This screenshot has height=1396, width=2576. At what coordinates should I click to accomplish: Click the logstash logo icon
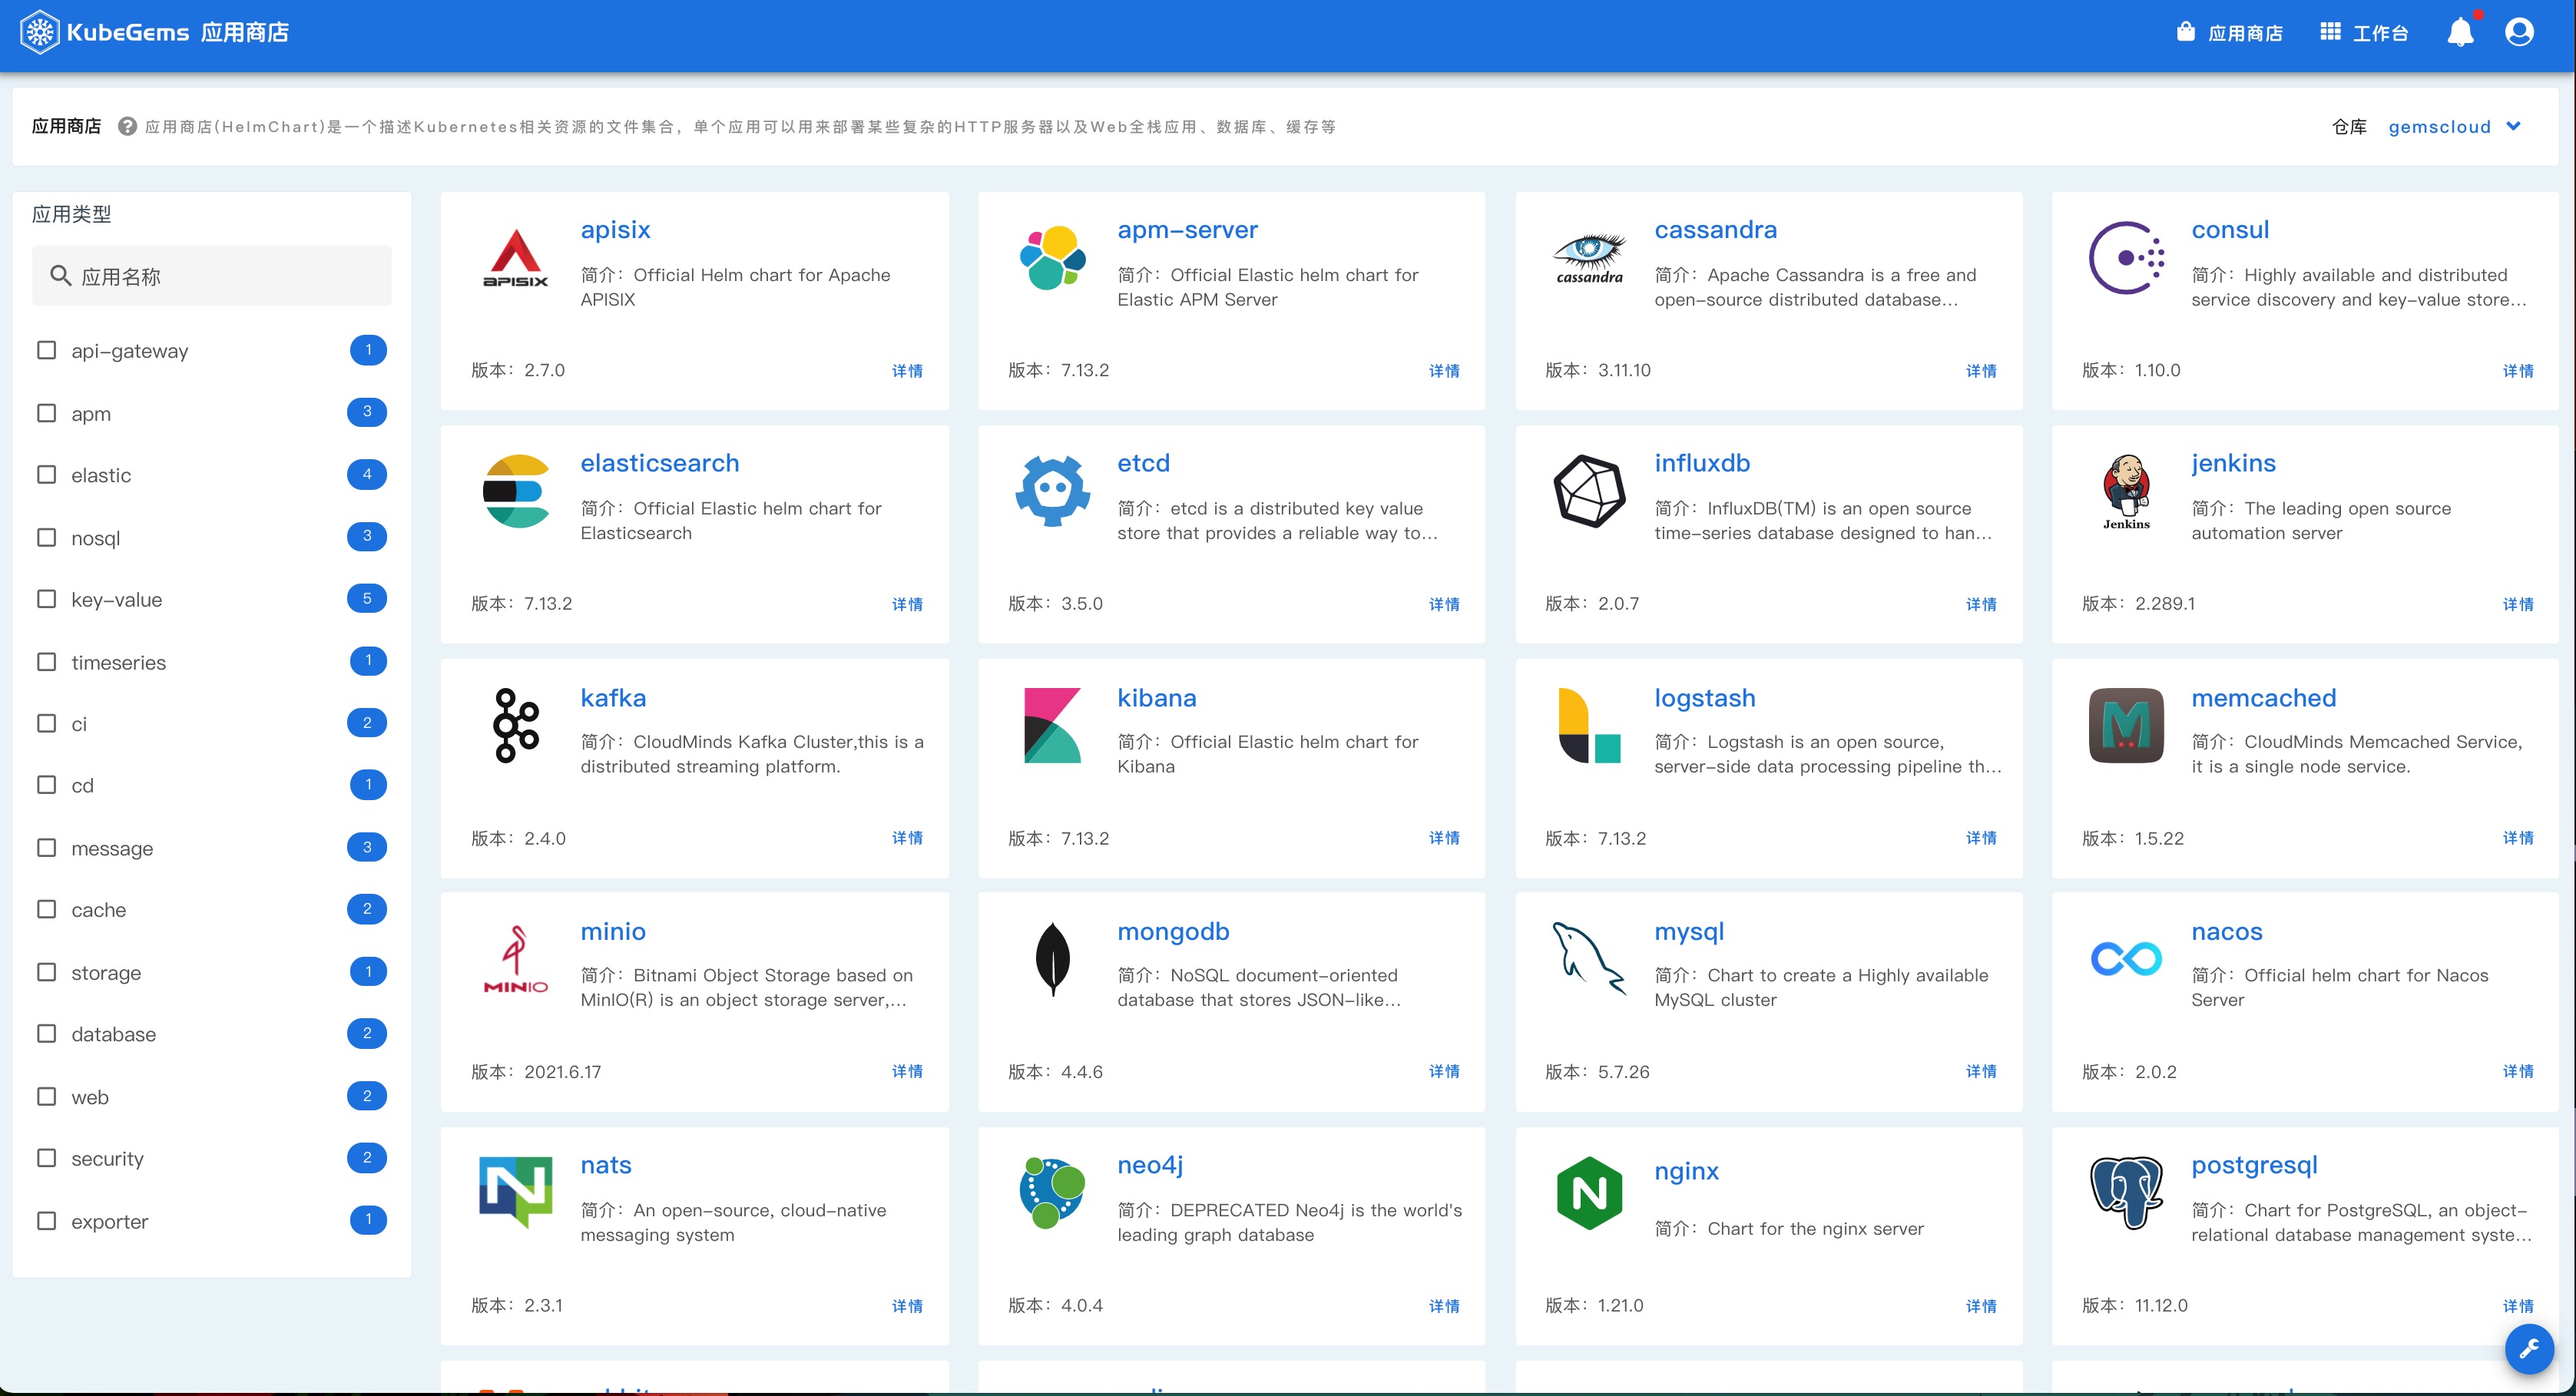1589,725
